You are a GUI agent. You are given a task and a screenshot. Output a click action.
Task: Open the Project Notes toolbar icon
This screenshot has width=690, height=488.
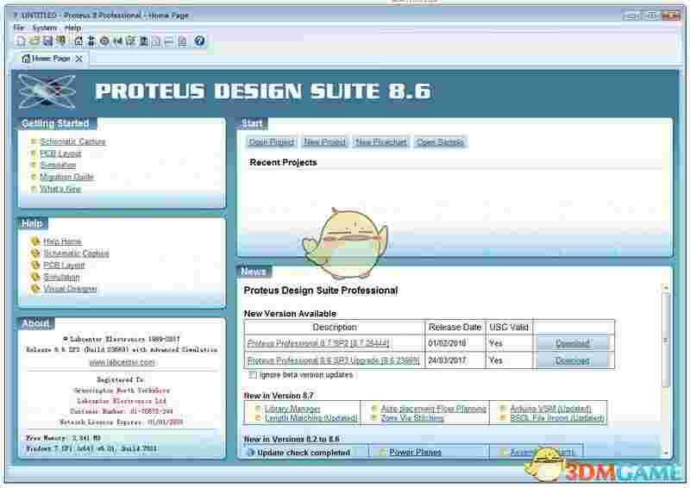click(182, 41)
